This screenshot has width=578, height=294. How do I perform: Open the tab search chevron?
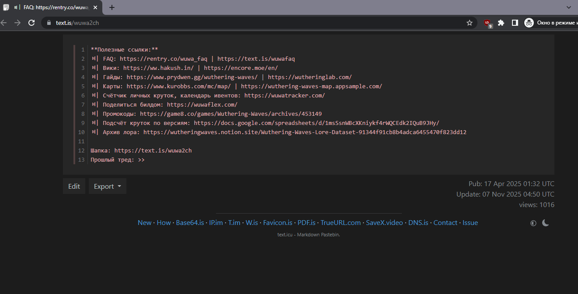tap(569, 7)
